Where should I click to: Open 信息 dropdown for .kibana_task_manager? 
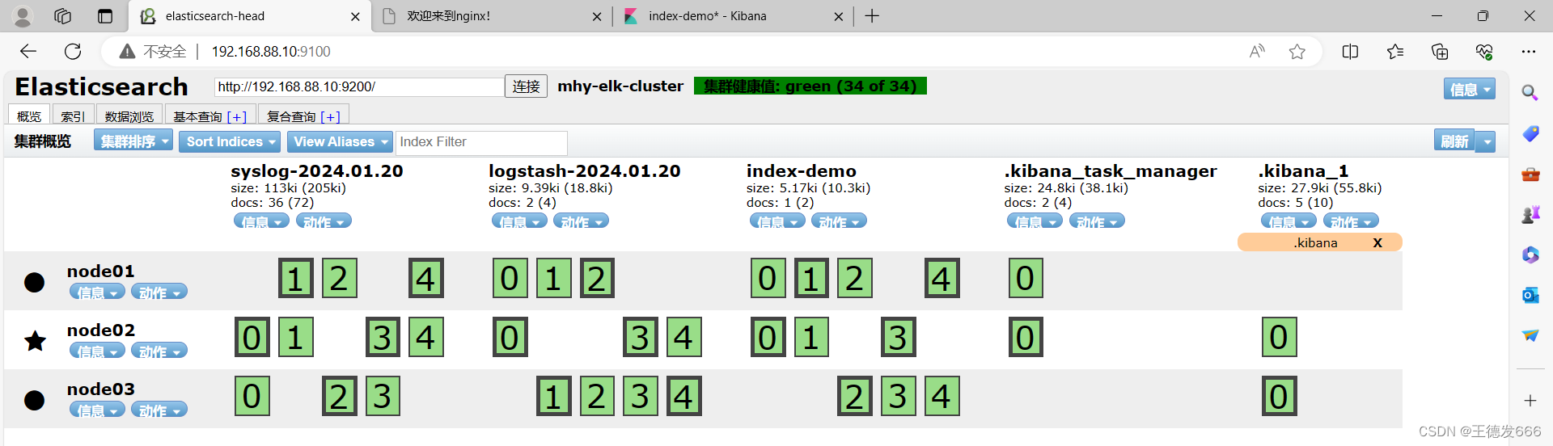1035,221
